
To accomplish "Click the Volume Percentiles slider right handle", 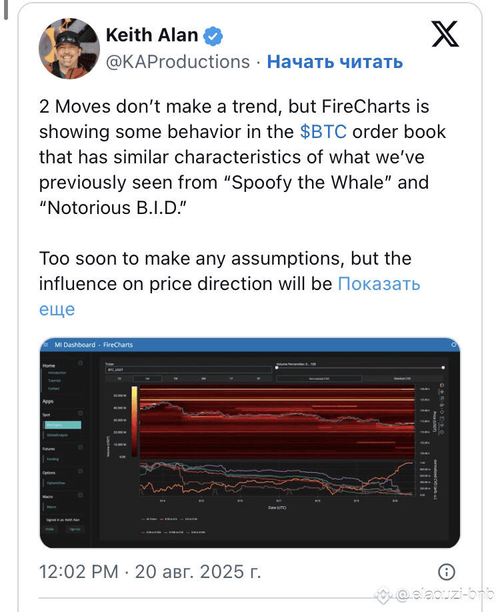I will point(443,368).
